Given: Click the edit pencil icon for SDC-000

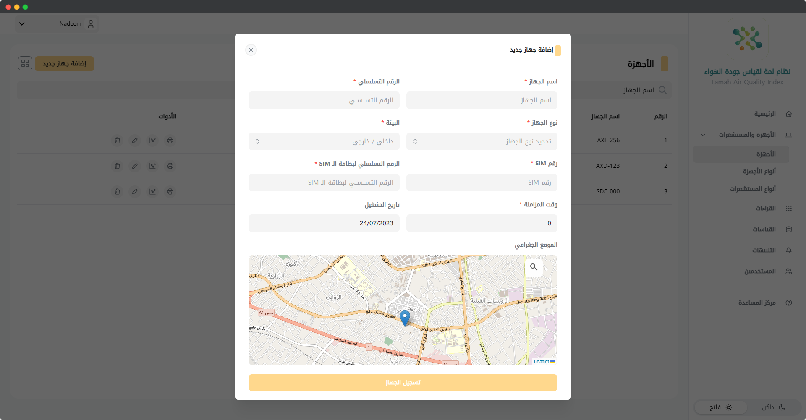Looking at the screenshot, I should (135, 192).
